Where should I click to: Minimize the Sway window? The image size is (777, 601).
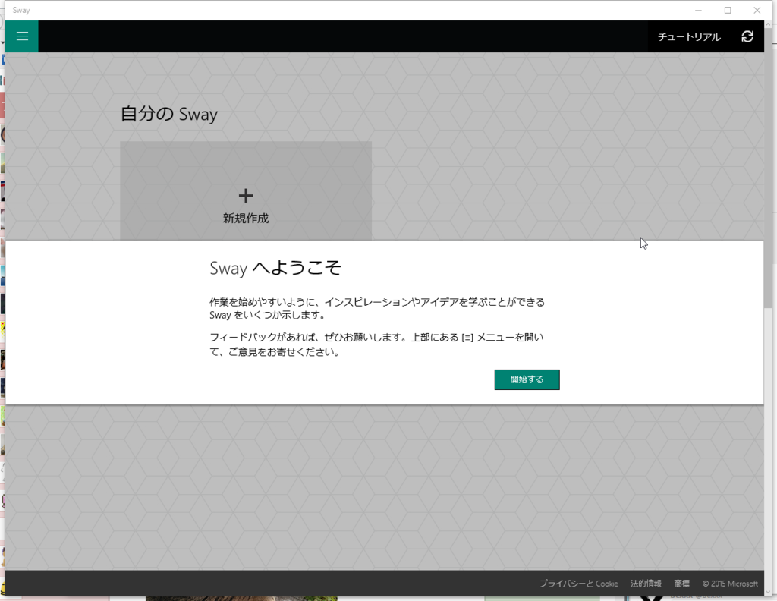tap(698, 11)
